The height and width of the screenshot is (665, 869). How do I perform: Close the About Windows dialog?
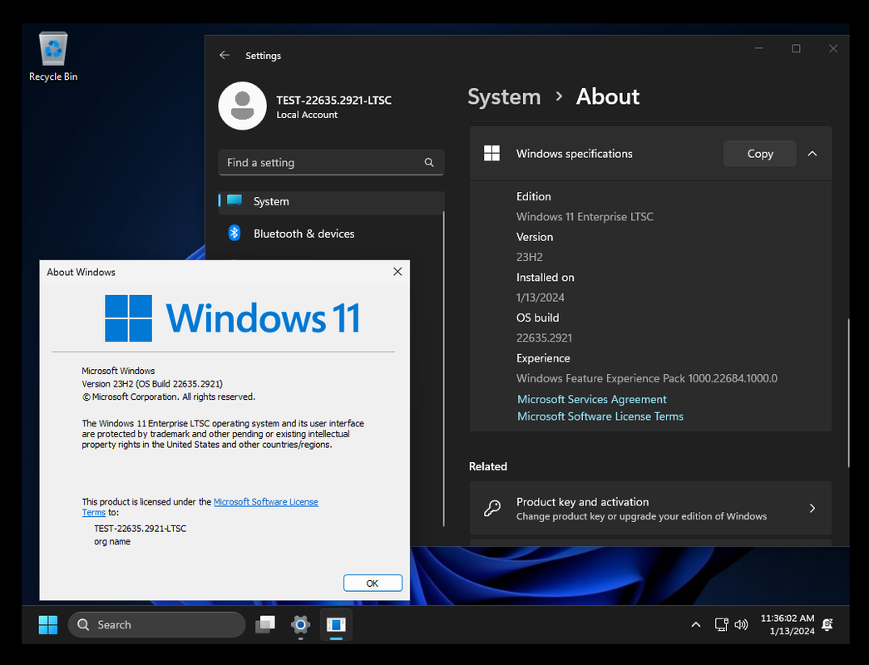397,272
